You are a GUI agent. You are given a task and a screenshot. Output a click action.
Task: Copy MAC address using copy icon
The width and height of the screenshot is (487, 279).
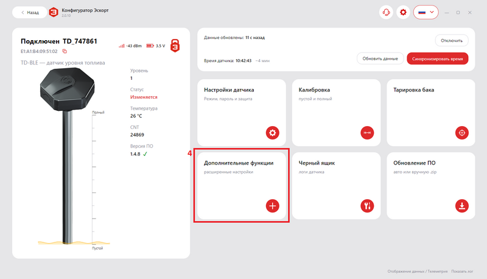tap(65, 51)
